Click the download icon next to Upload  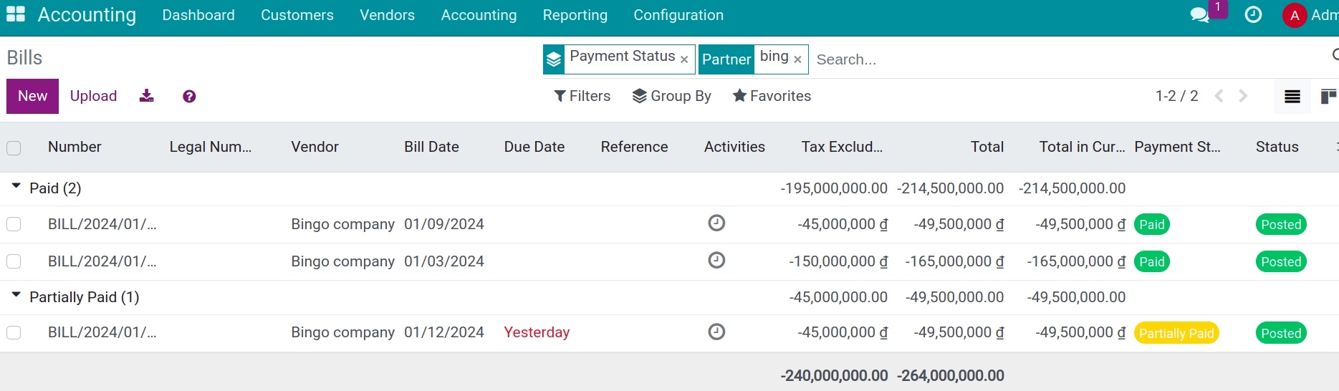tap(146, 96)
